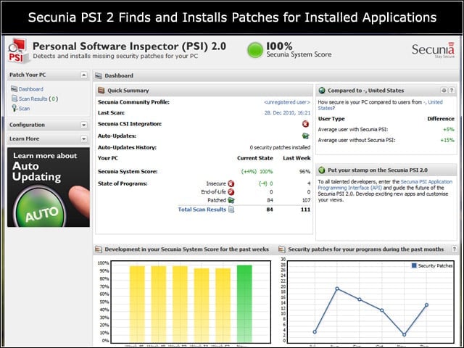Screen dimensions: 464x348
Task: Click the green bar in score chart
Action: (x=244, y=304)
